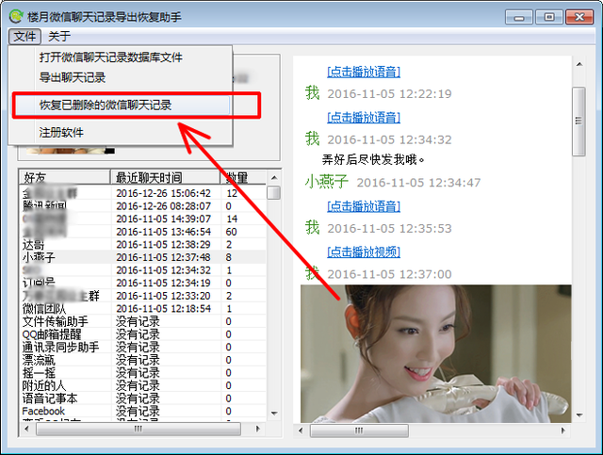Select 打开微信聊天记录数据库文件 menu entry
This screenshot has width=603, height=455.
pyautogui.click(x=111, y=57)
